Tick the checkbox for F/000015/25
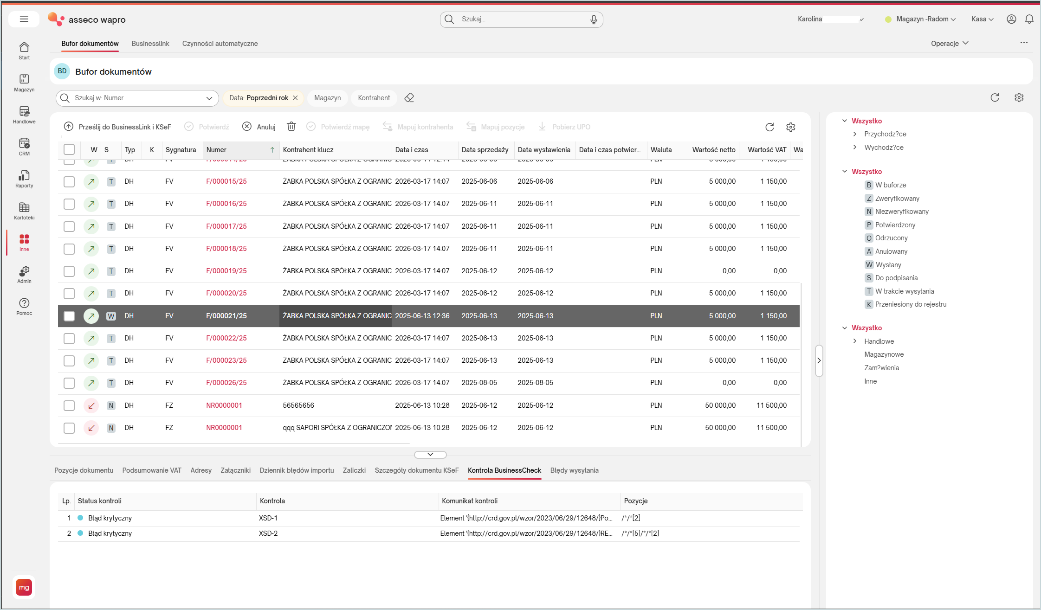Screen dimensions: 1041x610 pos(69,181)
